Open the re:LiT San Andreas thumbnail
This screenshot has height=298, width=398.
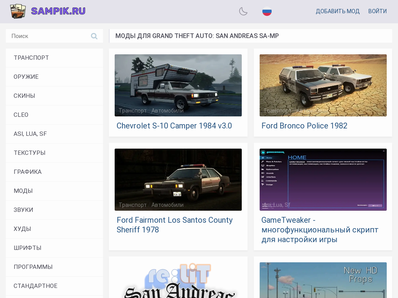(x=178, y=280)
